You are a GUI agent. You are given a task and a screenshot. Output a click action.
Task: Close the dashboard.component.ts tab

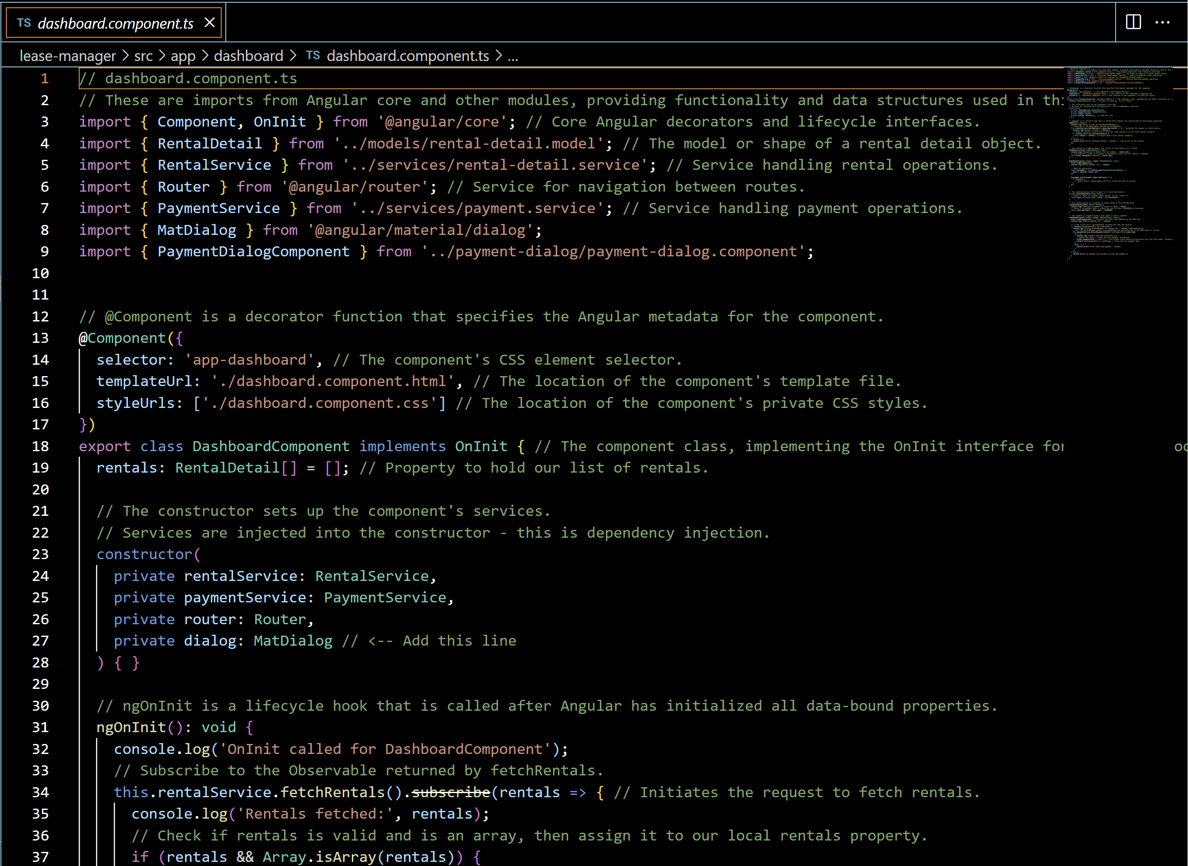[210, 23]
